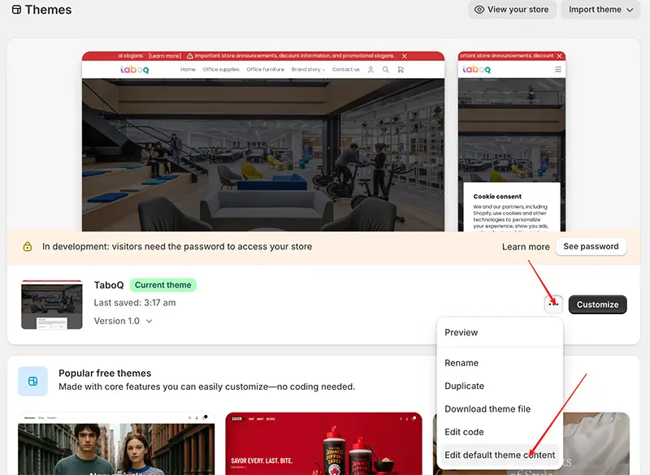Image resolution: width=650 pixels, height=475 pixels.
Task: Open the hamburger menu on the mobile preview
Action: 557,70
